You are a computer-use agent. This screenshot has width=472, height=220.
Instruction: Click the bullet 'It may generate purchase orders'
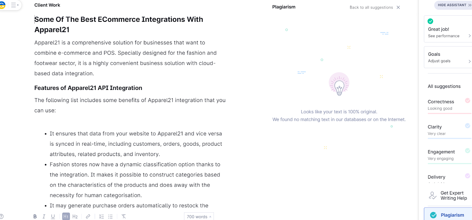coord(129,206)
